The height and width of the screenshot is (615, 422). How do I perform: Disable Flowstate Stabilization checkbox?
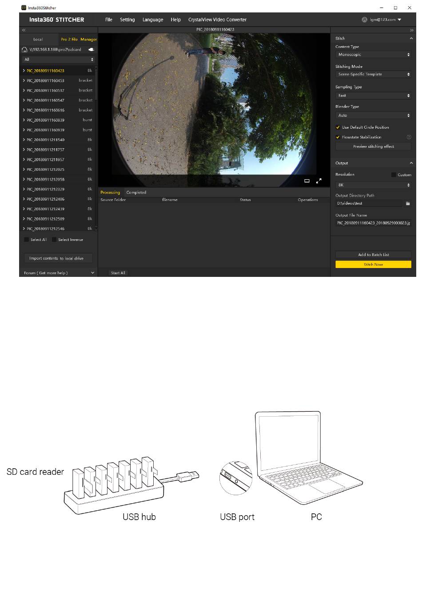point(338,137)
